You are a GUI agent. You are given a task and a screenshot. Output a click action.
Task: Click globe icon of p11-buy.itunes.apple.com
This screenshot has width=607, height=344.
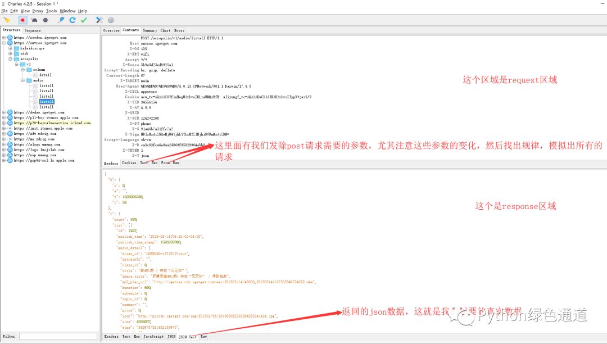[x=10, y=117]
